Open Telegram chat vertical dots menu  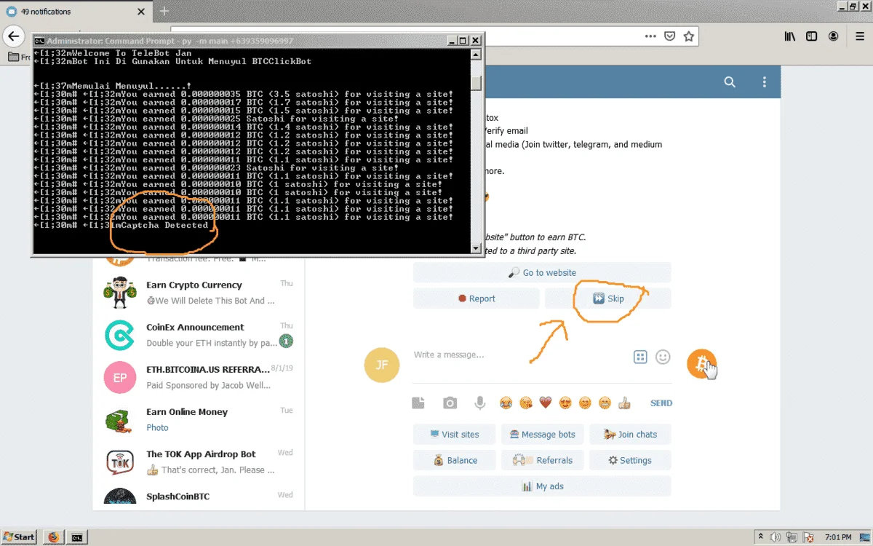pos(764,82)
